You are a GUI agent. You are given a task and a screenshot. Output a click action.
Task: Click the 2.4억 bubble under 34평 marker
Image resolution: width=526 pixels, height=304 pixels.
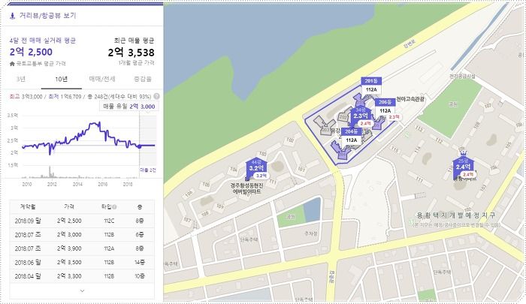(365, 123)
